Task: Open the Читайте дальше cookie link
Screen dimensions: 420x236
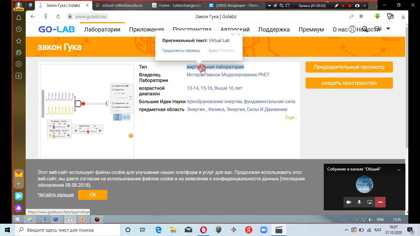Action: pos(56,195)
